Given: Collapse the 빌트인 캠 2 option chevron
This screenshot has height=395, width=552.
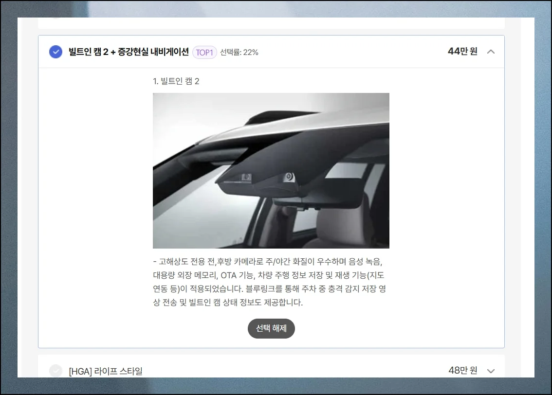Looking at the screenshot, I should coord(491,52).
